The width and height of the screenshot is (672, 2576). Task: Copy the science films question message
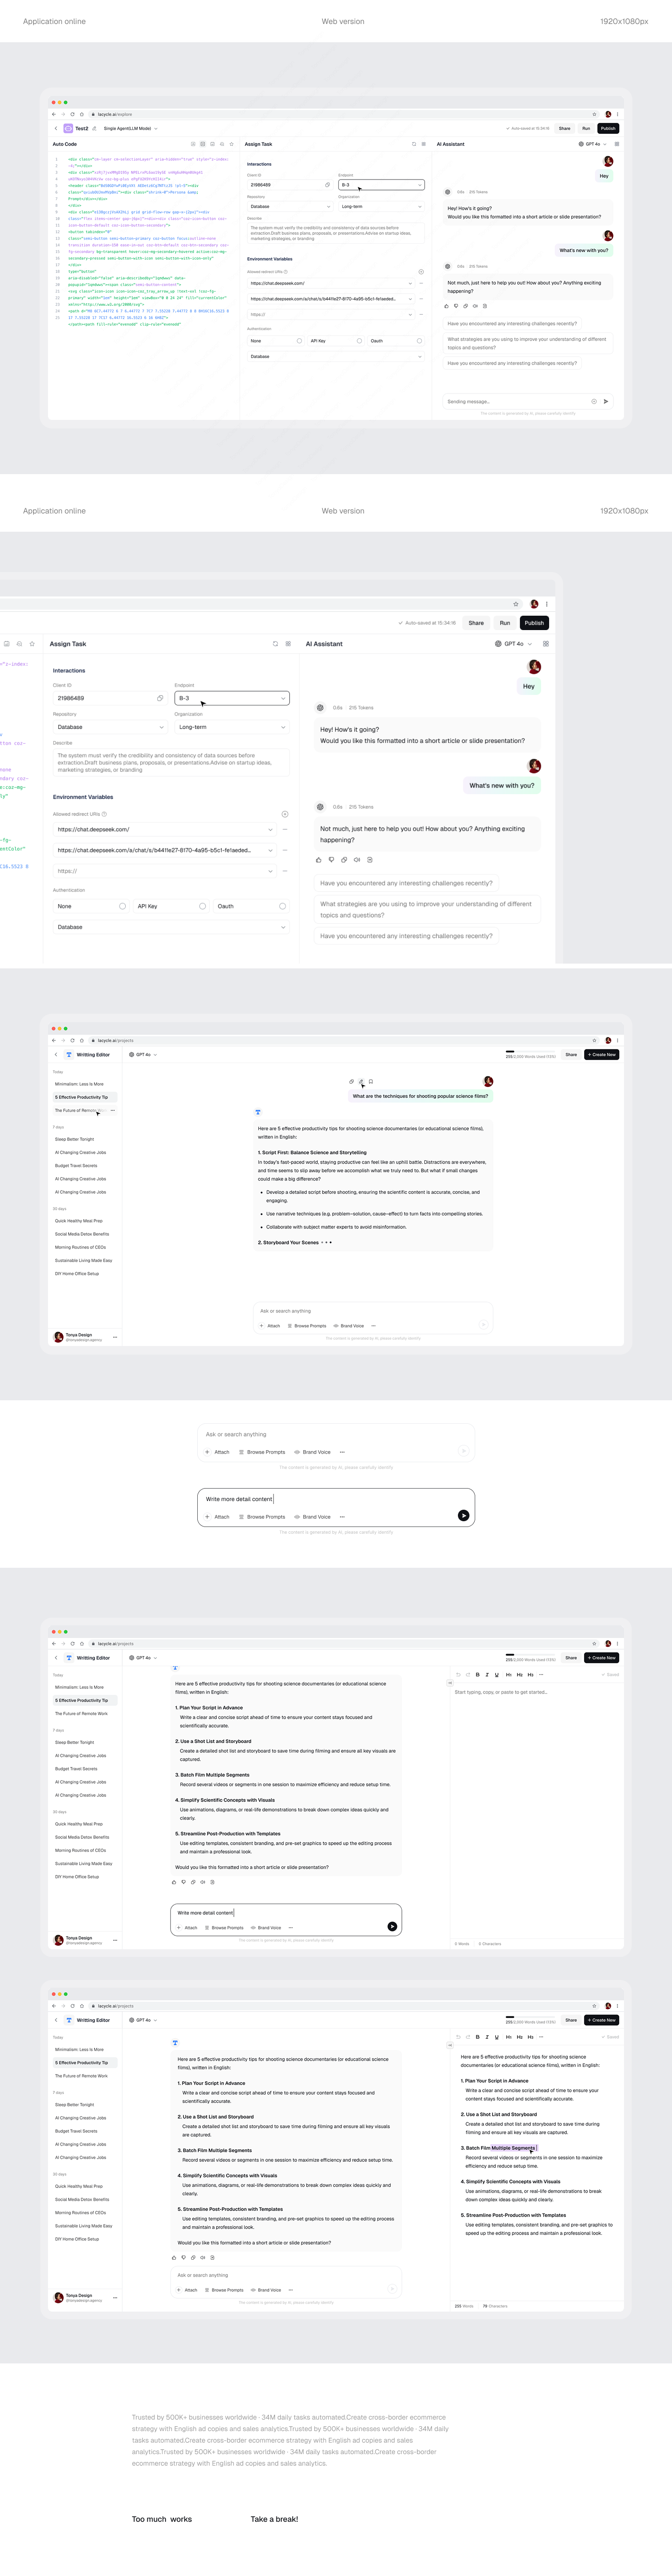point(351,1081)
